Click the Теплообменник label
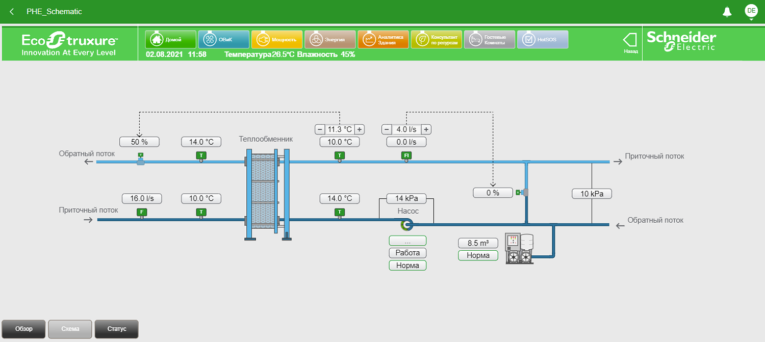Image resolution: width=765 pixels, height=342 pixels. 266,139
